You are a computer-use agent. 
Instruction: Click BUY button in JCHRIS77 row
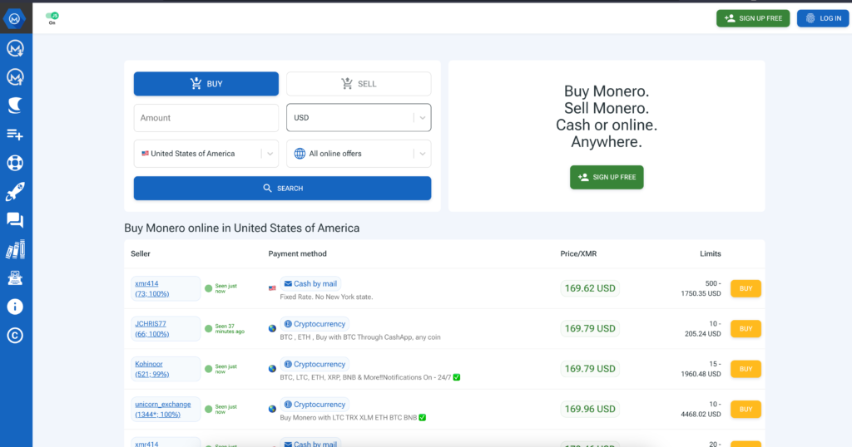[x=745, y=329]
